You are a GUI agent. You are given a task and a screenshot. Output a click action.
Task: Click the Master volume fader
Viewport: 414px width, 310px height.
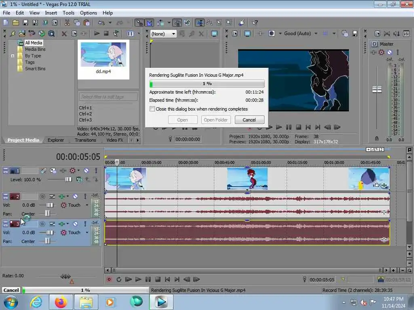click(377, 89)
